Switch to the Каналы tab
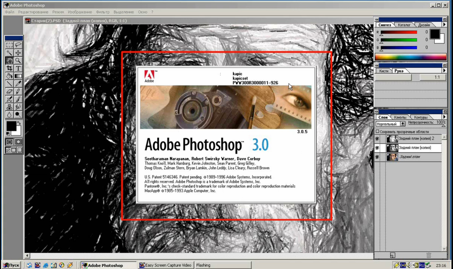Viewport: 453px width, 269px height. click(400, 117)
